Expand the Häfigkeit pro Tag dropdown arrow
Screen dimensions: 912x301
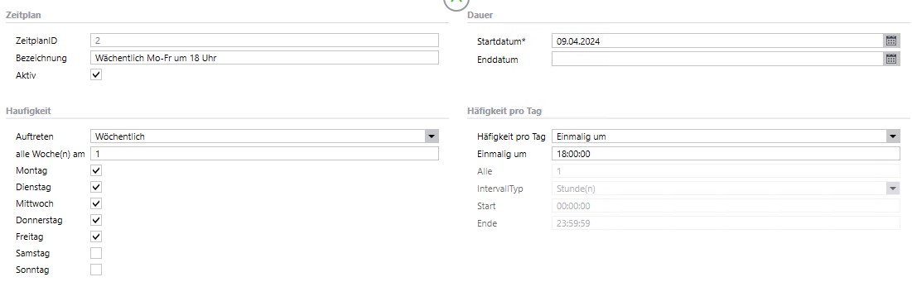pos(893,136)
